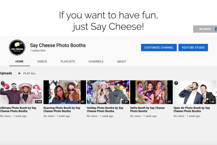Click title 'Open Air Photo Booth by Say Cheese Photo Booths'
The height and width of the screenshot is (145, 217).
(192, 110)
